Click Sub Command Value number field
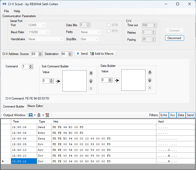This screenshot has height=170, width=196. tap(46, 81)
